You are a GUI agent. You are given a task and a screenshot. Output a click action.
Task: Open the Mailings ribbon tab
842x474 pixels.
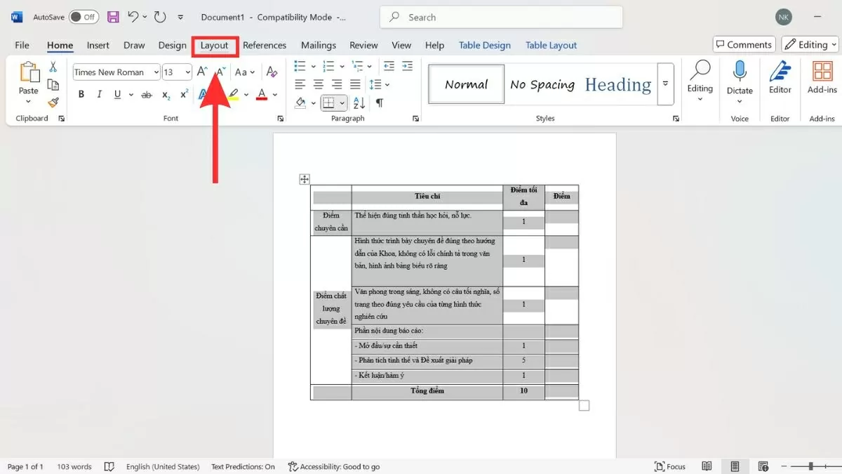coord(318,44)
